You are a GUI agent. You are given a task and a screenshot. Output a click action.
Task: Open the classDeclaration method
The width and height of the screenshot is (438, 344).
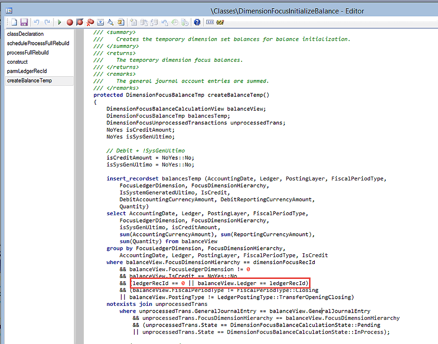click(26, 34)
